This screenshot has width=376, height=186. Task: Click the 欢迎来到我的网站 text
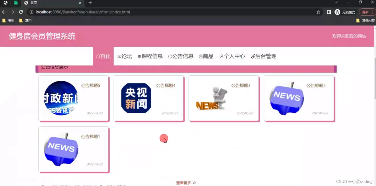coord(349,36)
